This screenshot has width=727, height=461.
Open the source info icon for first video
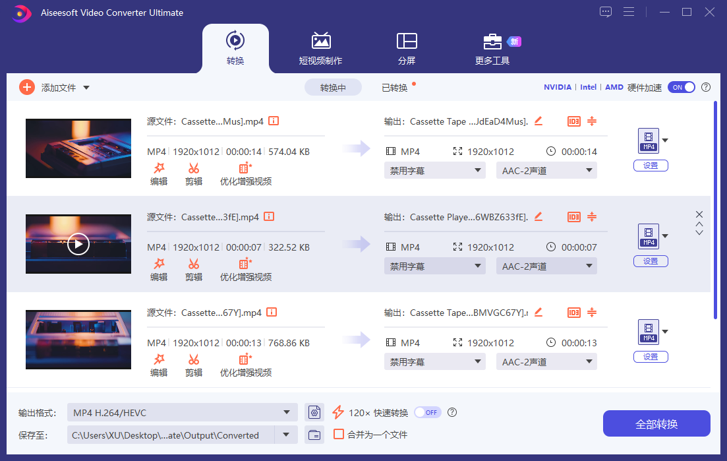pyautogui.click(x=273, y=121)
